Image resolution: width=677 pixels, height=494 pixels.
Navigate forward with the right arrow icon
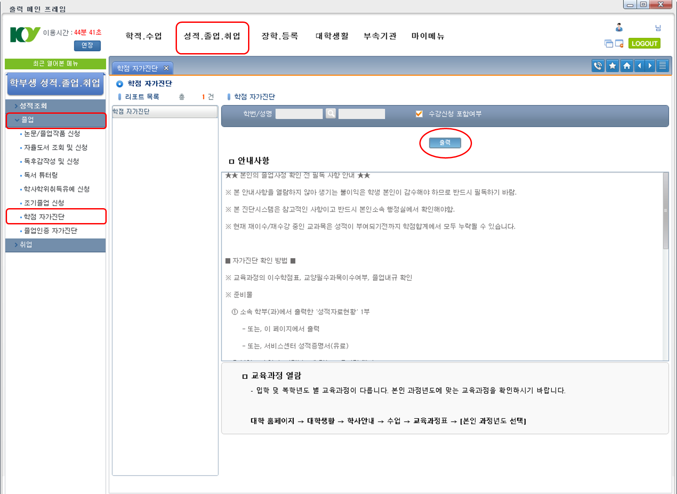650,66
